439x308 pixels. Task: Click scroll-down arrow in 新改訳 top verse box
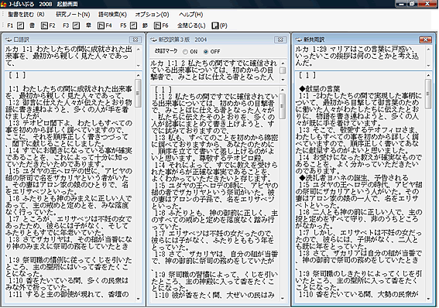[283, 80]
